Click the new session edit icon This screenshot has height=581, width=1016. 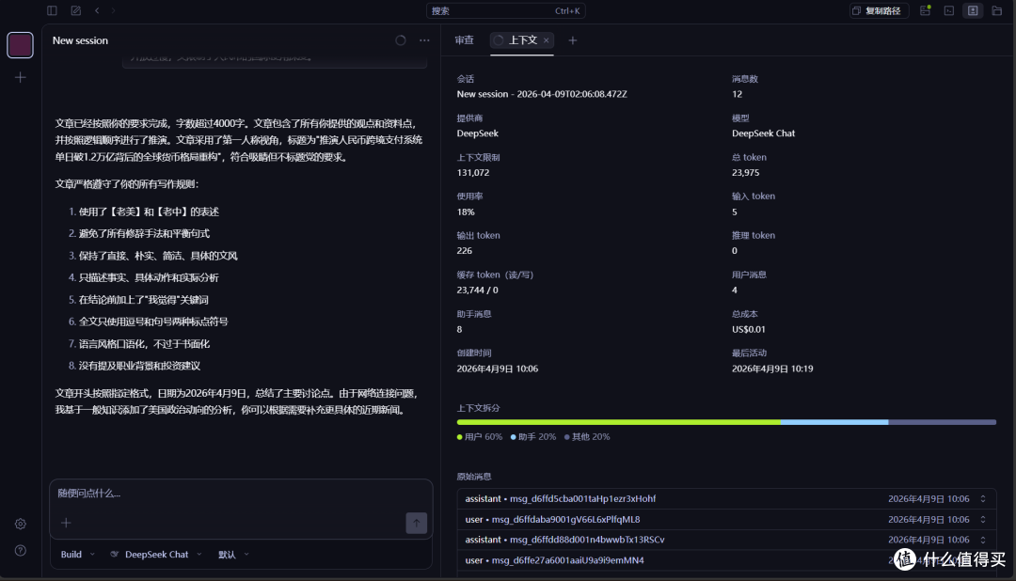pos(76,10)
